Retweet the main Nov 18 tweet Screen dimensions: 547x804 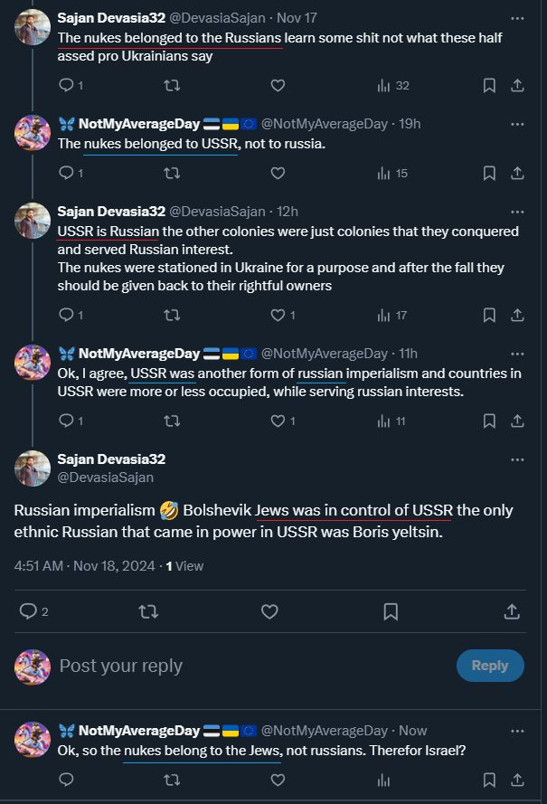(x=148, y=612)
